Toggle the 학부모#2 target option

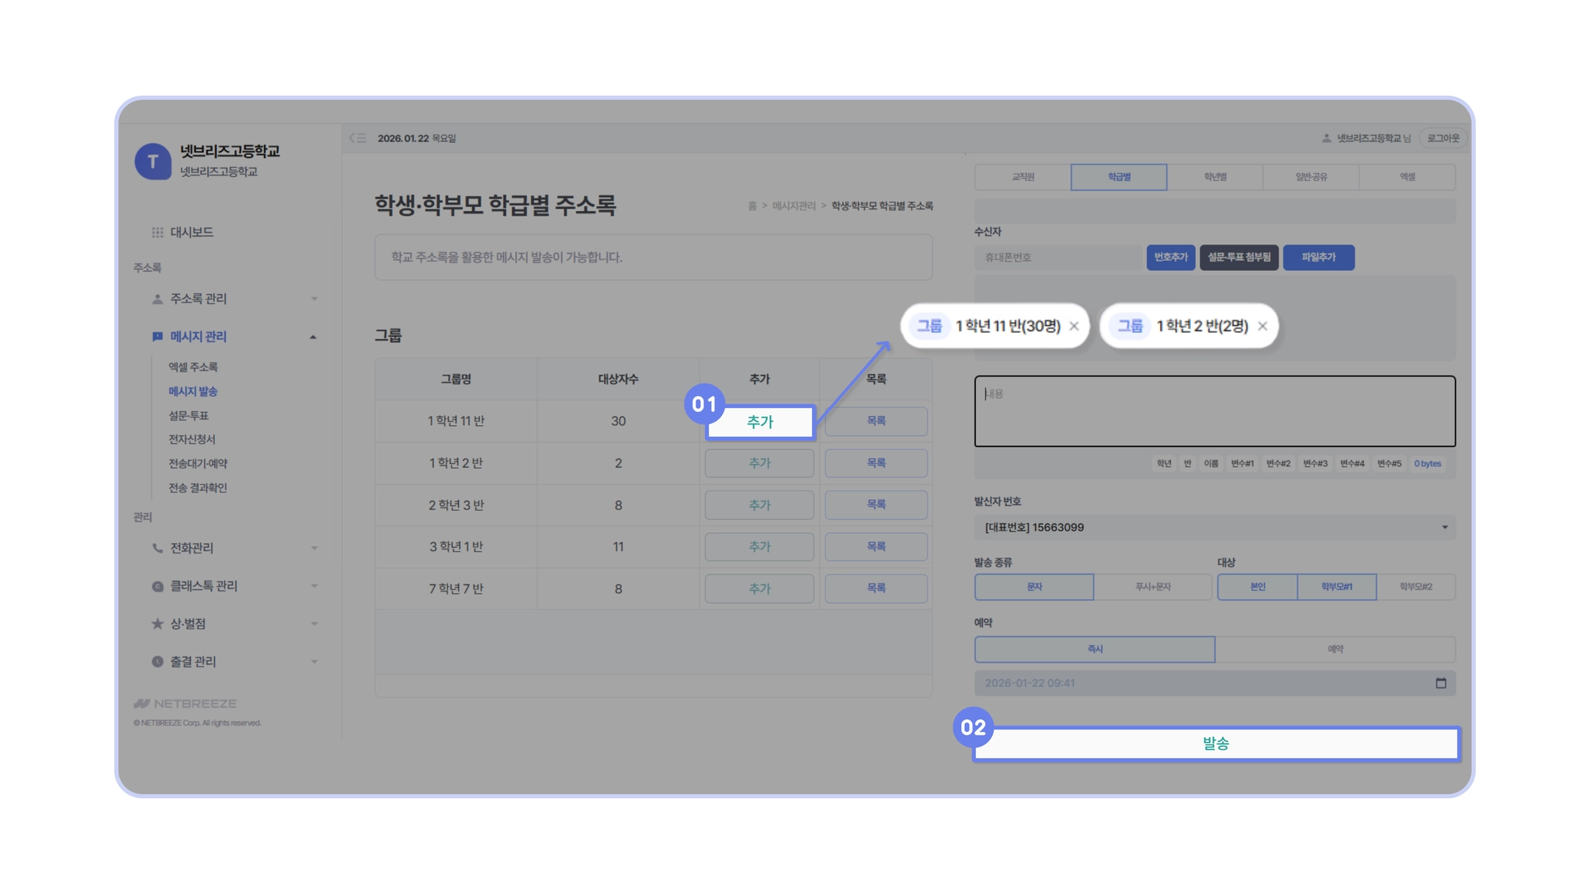tap(1415, 587)
